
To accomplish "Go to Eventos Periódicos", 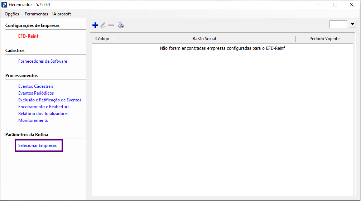I will click(x=36, y=93).
